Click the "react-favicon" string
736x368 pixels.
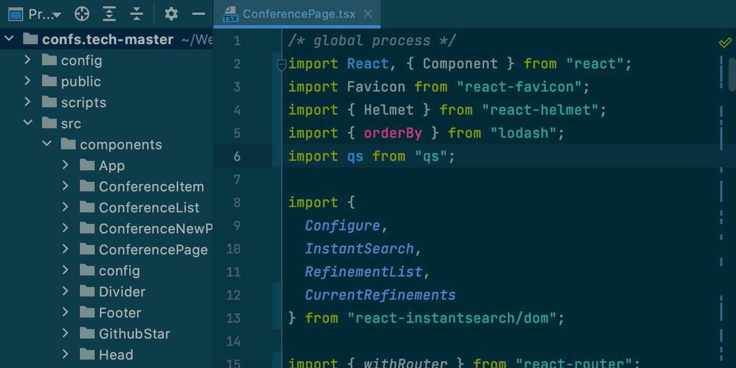(520, 87)
